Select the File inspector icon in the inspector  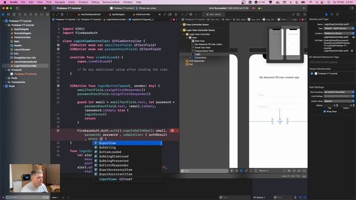click(327, 14)
